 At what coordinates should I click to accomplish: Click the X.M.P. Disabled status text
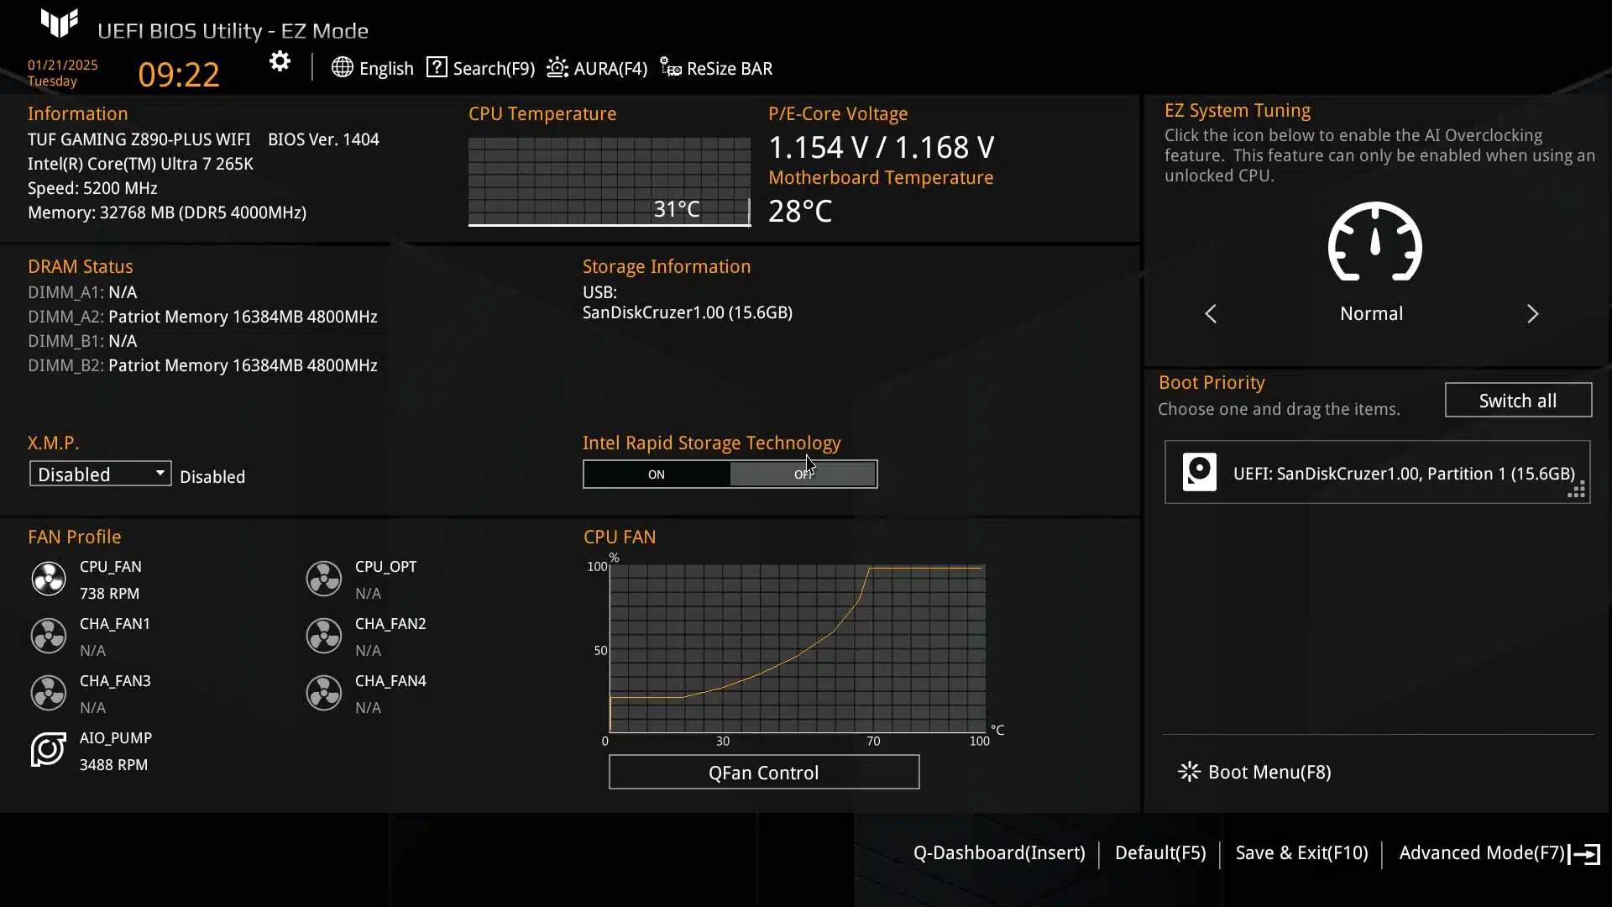(x=212, y=477)
